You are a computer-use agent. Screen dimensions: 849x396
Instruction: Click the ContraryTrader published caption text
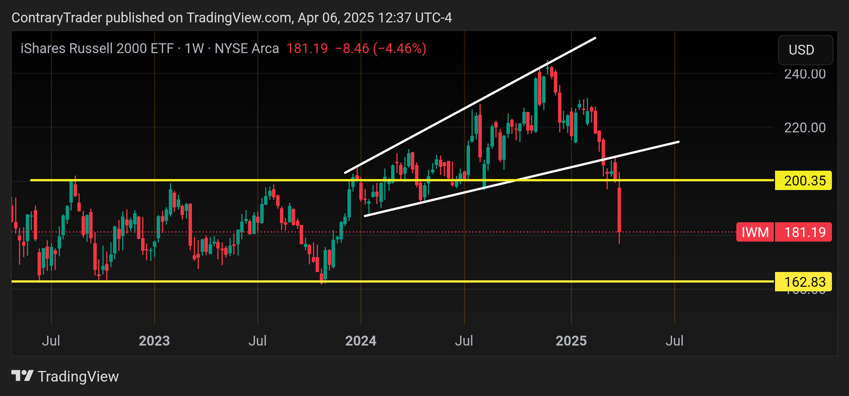pos(232,18)
